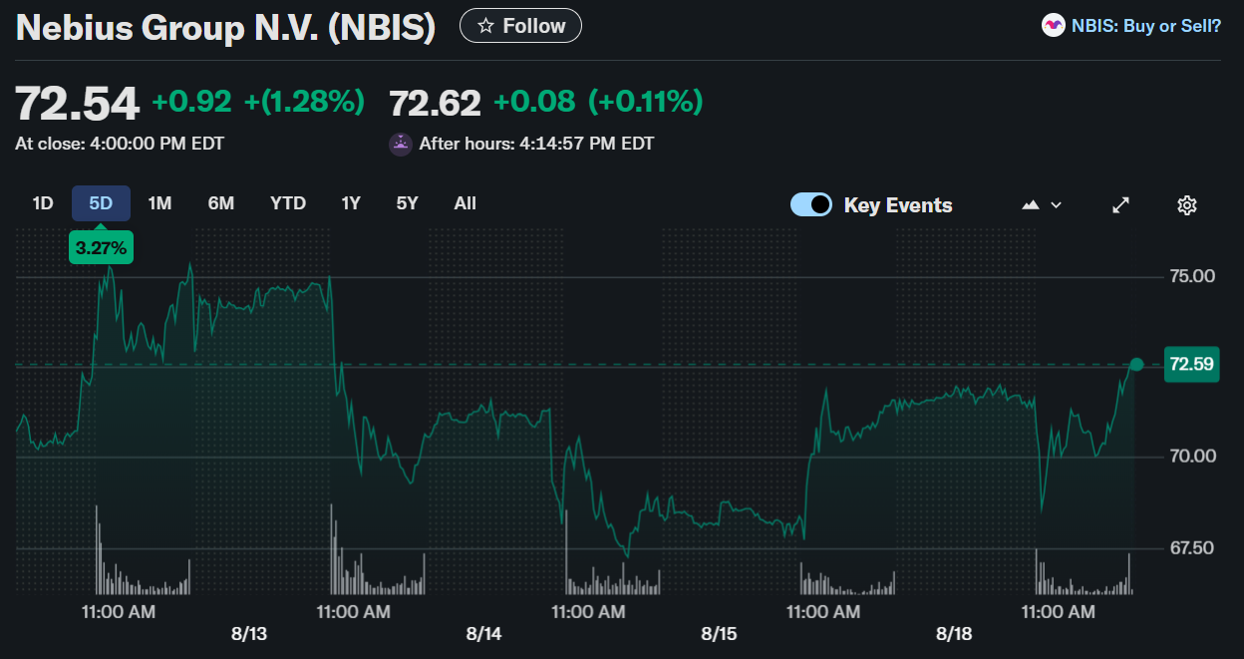The width and height of the screenshot is (1244, 659).
Task: Switch chart to 6M range
Action: [x=220, y=203]
